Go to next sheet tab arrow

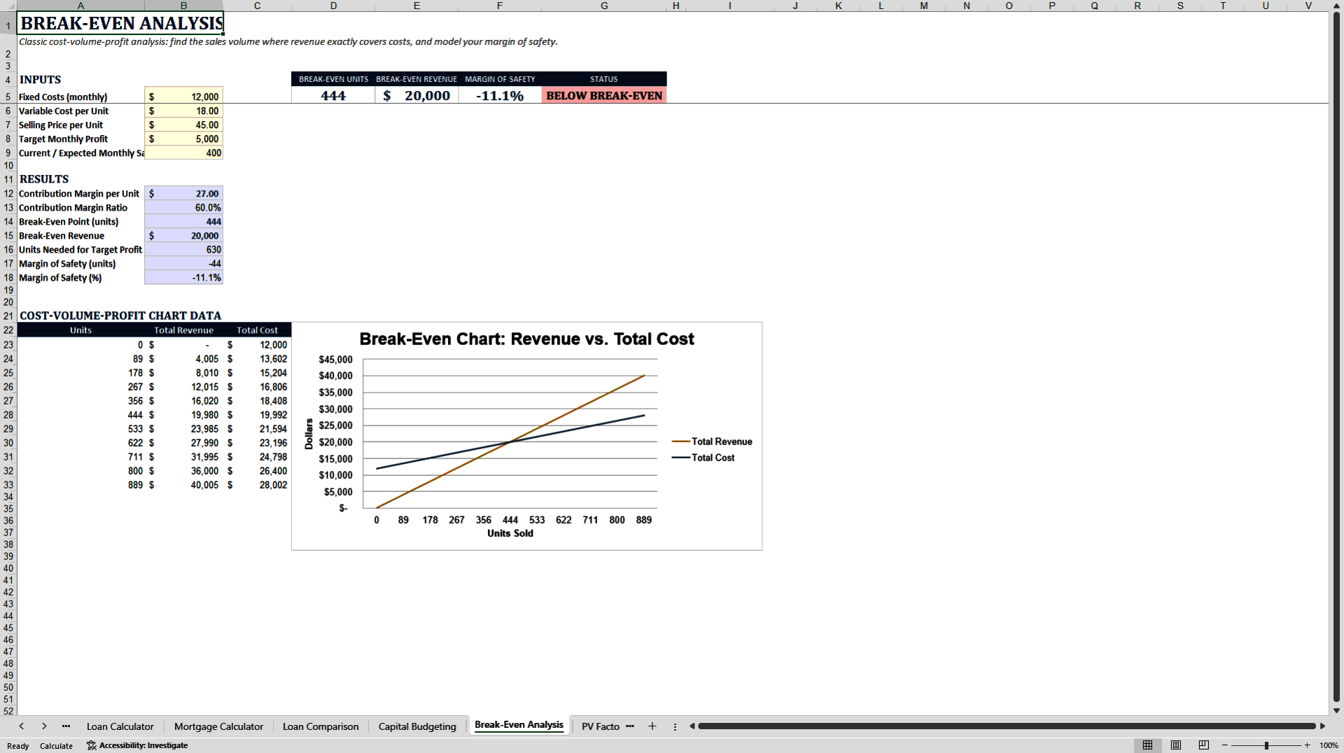(x=44, y=726)
